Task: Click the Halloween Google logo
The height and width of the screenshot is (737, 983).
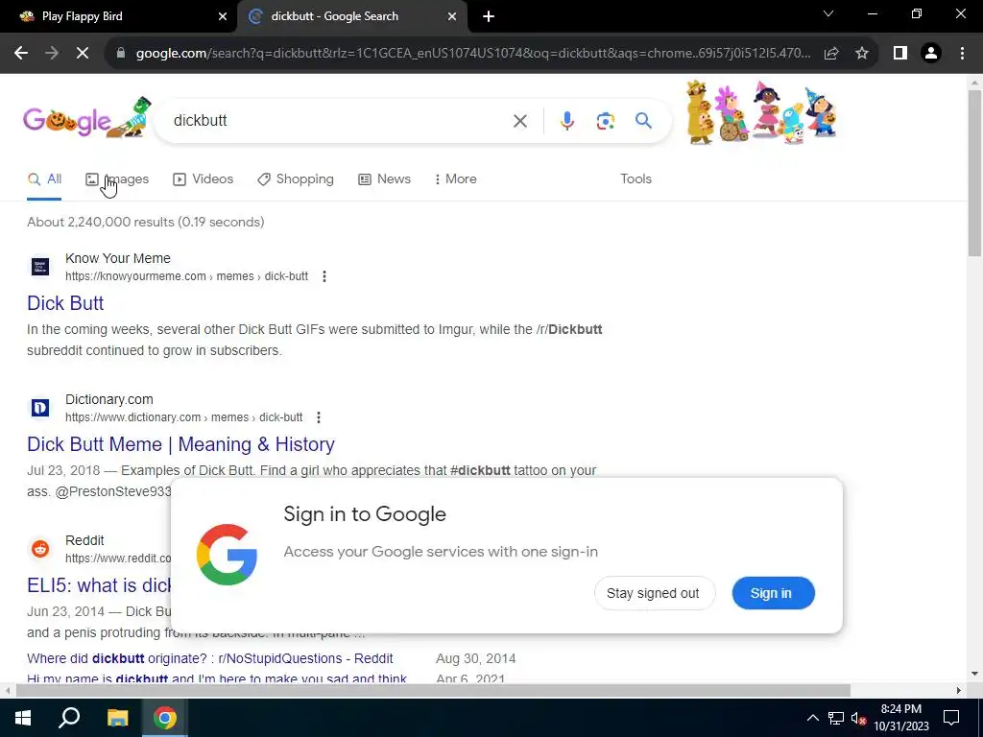Action: [x=86, y=119]
